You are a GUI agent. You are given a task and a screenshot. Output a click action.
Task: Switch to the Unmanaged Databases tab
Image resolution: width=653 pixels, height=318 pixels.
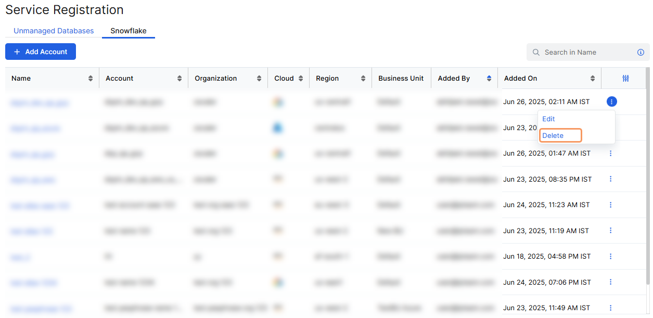click(54, 31)
